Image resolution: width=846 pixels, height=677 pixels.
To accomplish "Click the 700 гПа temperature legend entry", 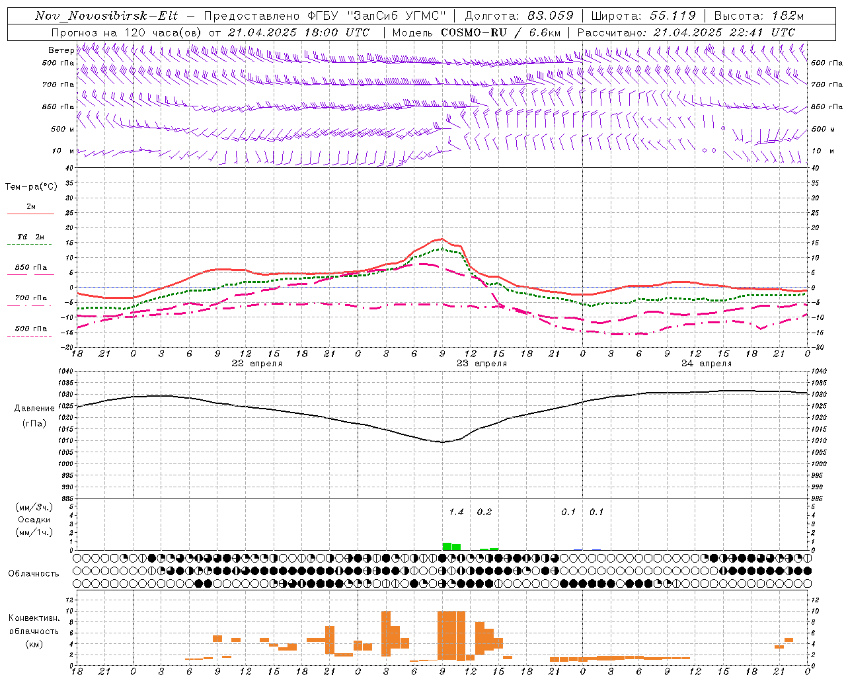I will [x=31, y=298].
